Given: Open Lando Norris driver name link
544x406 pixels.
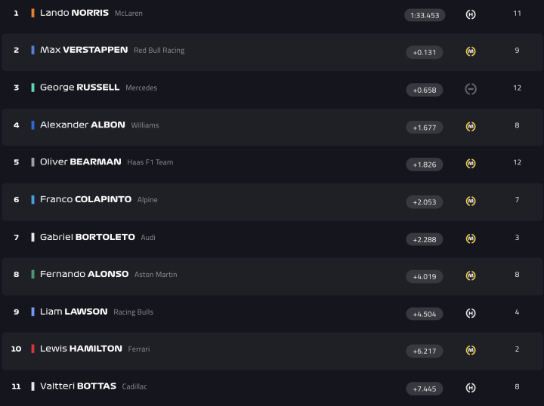Looking at the screenshot, I should tap(74, 14).
